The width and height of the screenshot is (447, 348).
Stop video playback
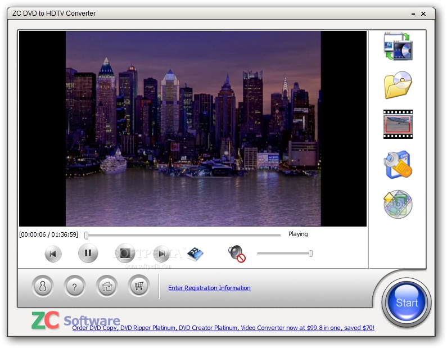click(125, 253)
